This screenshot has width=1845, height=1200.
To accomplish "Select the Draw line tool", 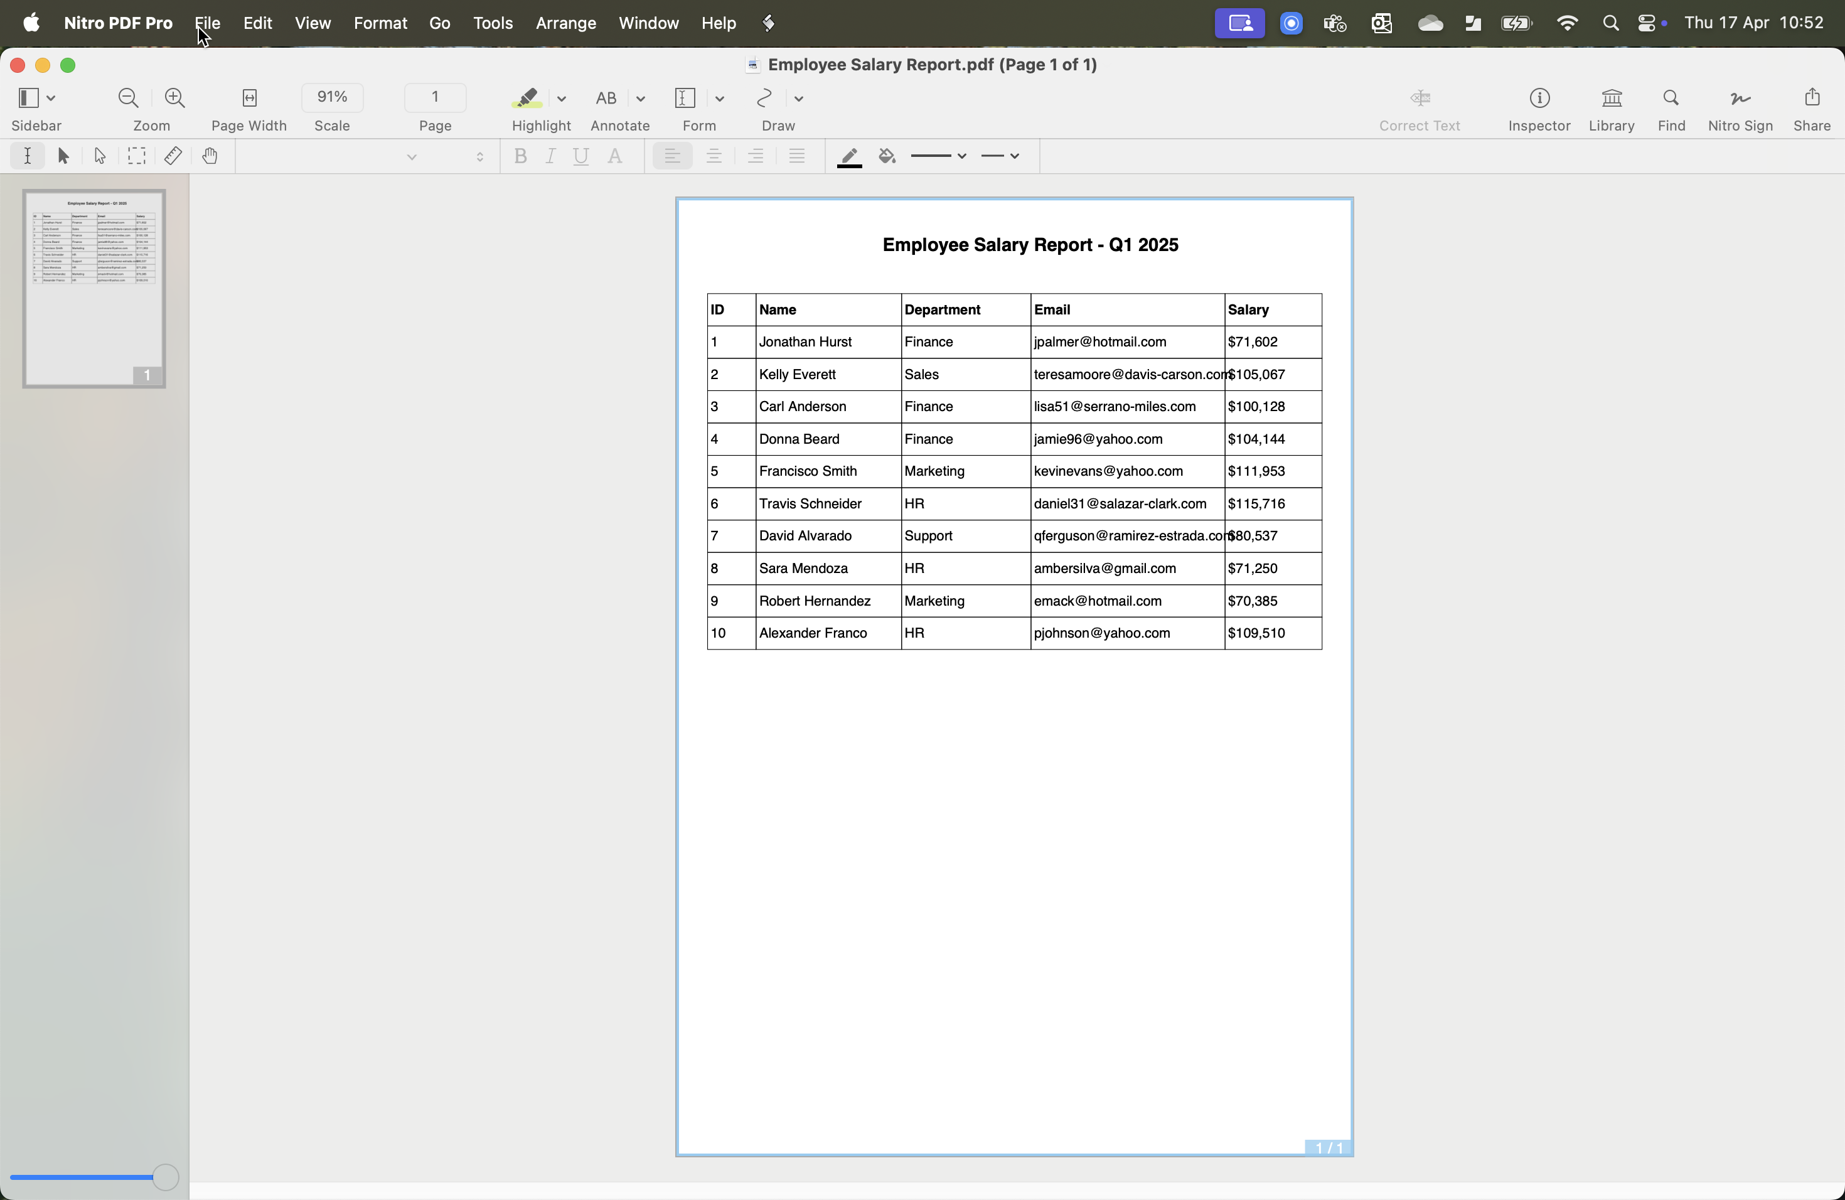I will (x=764, y=98).
